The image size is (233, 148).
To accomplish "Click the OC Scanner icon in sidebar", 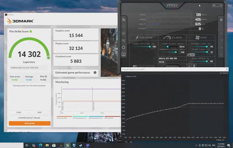I will (124, 40).
